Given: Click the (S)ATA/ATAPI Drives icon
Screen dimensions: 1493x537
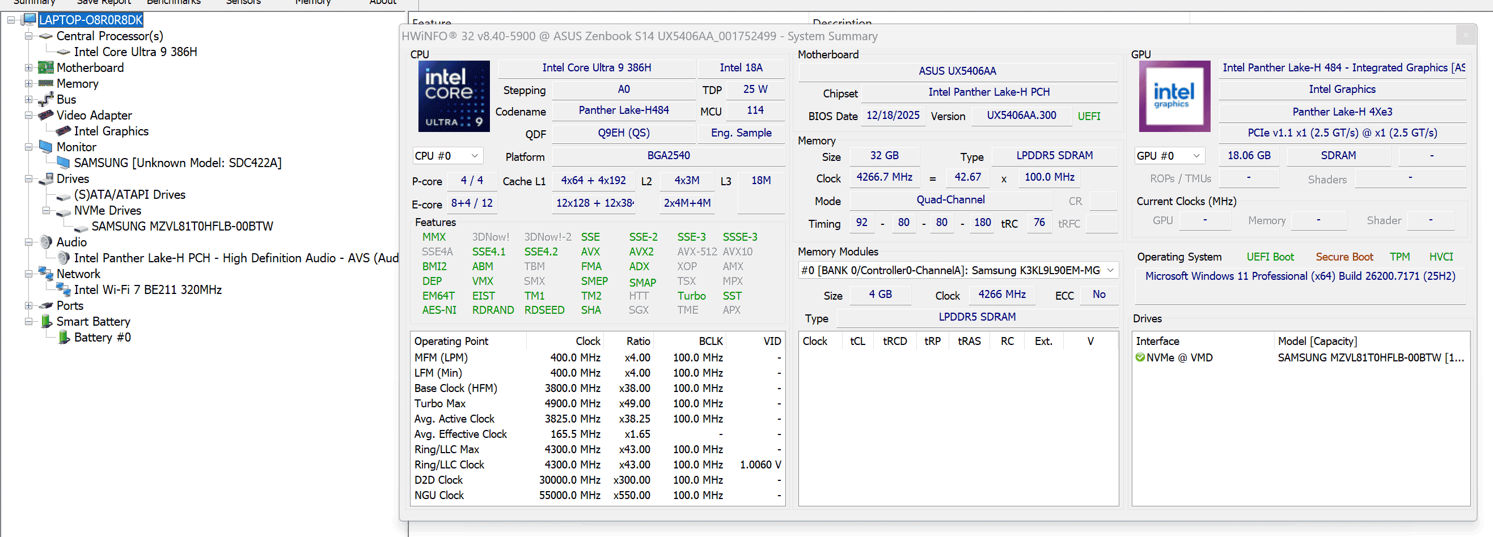Looking at the screenshot, I should click(63, 196).
